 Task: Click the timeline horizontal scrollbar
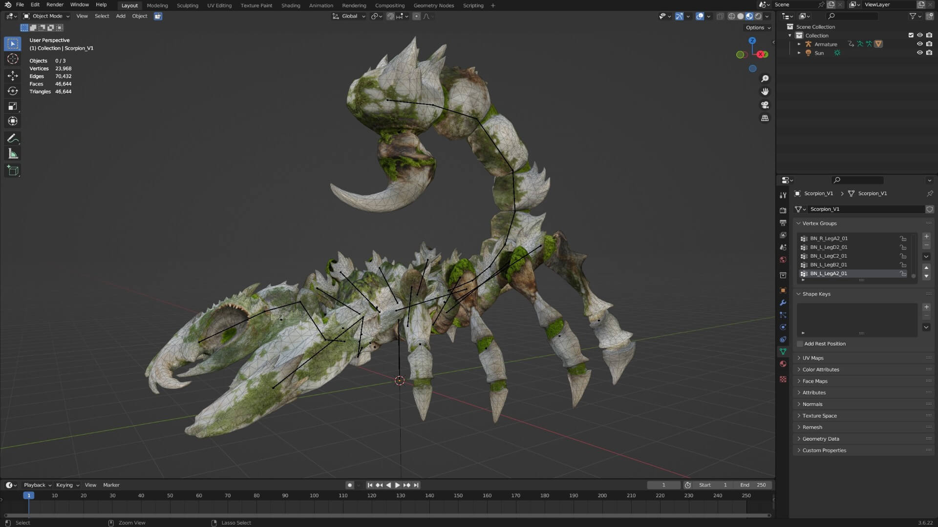pos(387,515)
